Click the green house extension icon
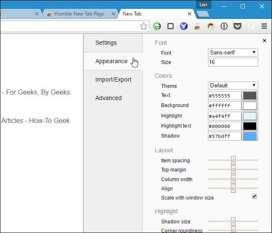Image resolution: width=272 pixels, height=233 pixels. coord(157,26)
